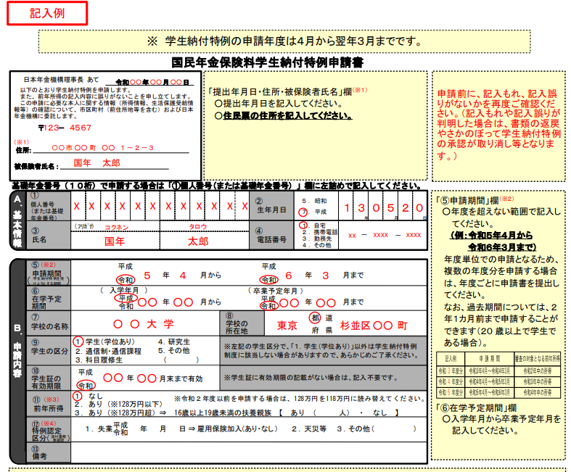571x472 pixels.
Task: Select the circled 7. 平成 era option
Action: 313,212
